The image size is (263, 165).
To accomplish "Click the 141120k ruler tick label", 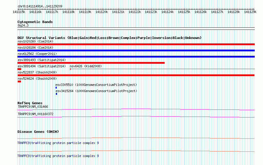I will 102,12.
